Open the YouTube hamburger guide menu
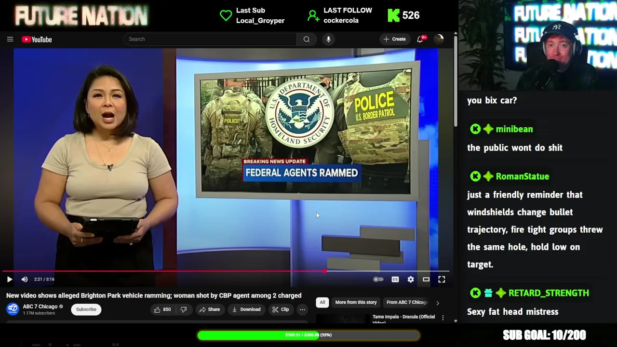Screen dimensions: 617x347 coord(10,40)
